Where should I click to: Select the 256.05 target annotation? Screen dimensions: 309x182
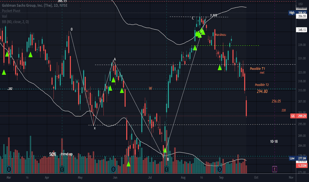276,101
